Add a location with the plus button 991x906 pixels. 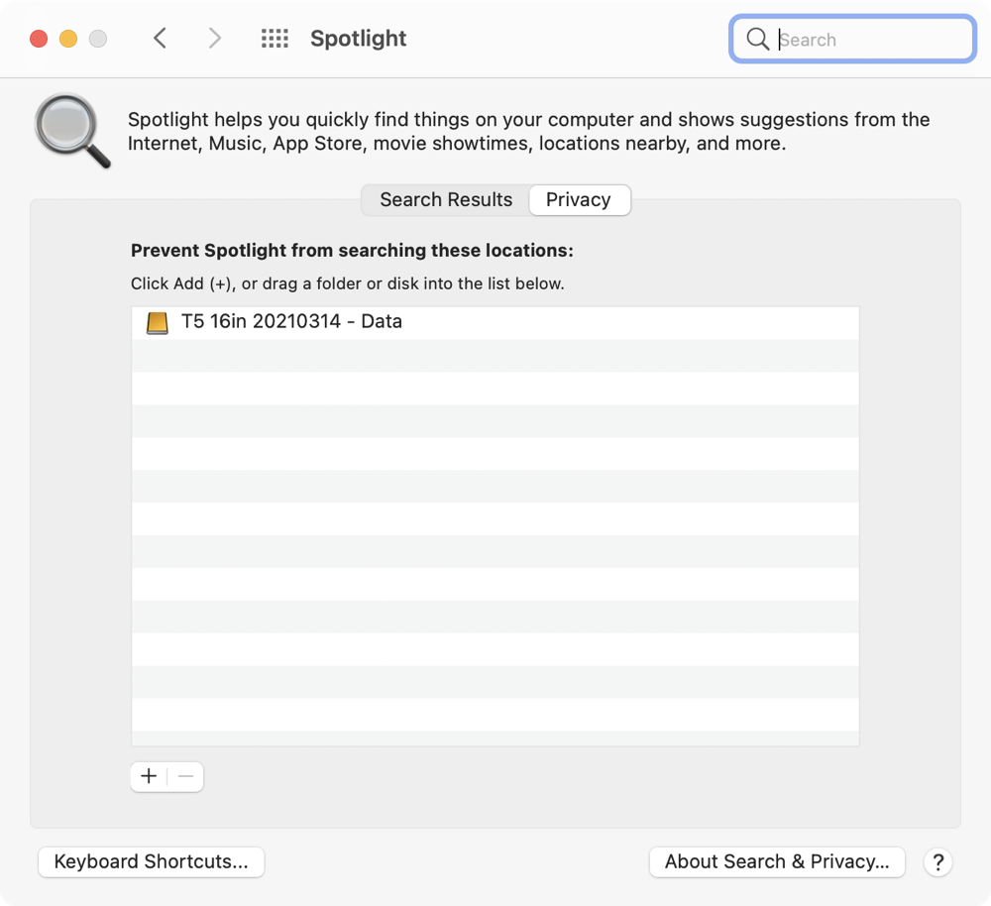click(149, 776)
